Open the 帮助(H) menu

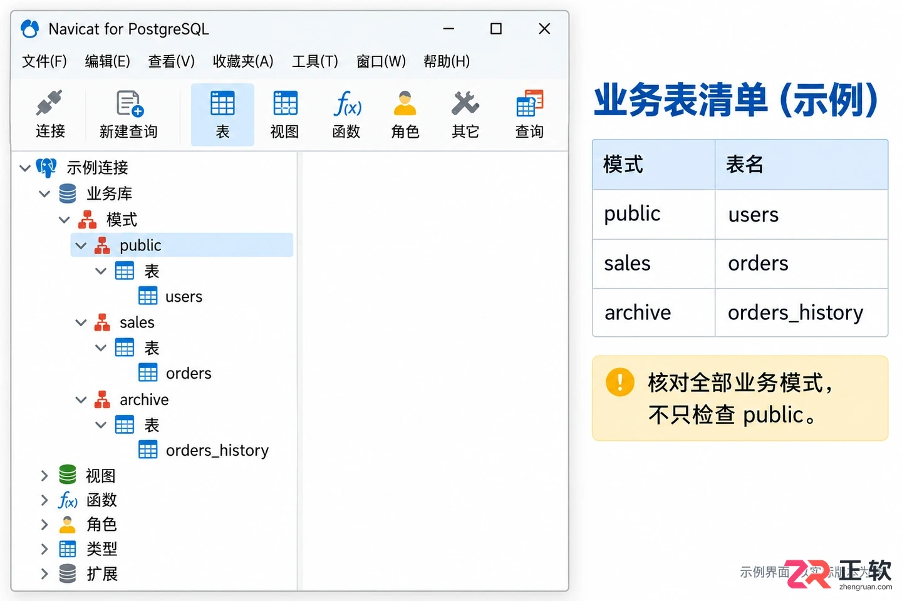[447, 61]
